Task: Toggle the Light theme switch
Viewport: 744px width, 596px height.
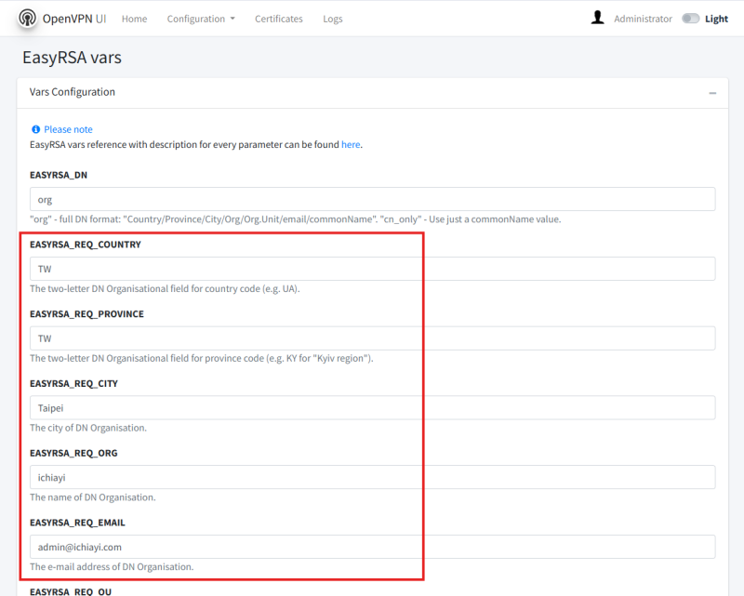Action: [x=690, y=19]
